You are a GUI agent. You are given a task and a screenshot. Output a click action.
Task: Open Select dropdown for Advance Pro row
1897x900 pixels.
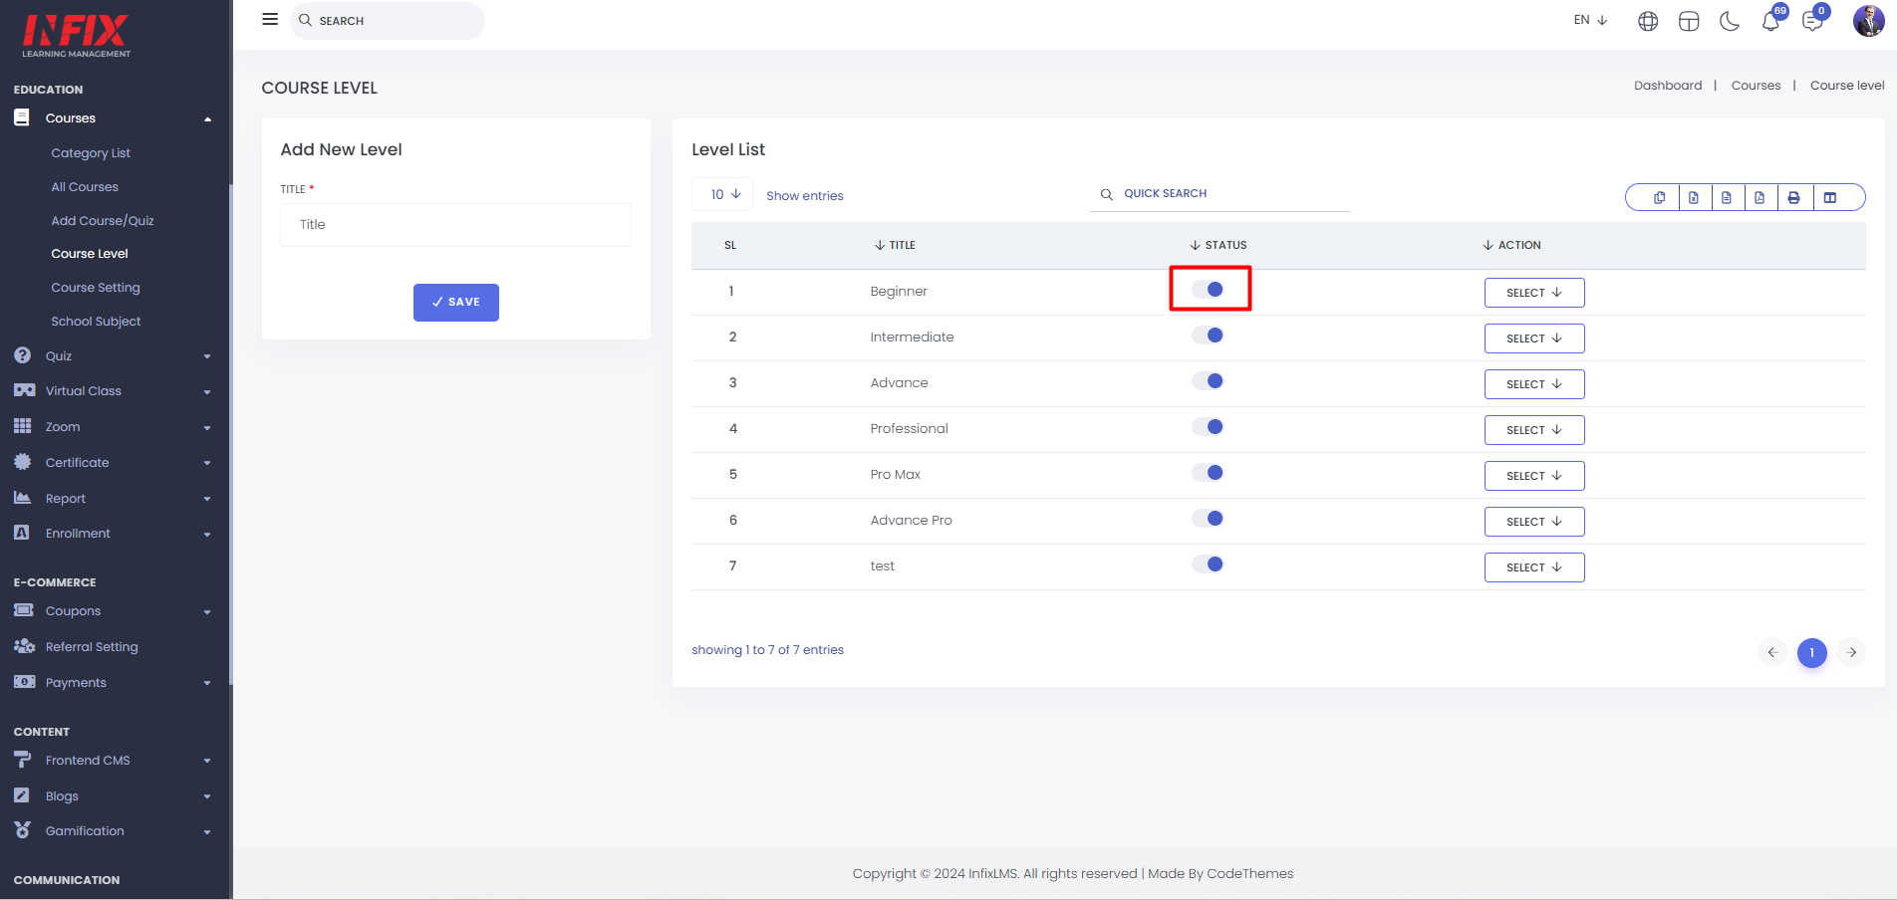[1534, 522]
